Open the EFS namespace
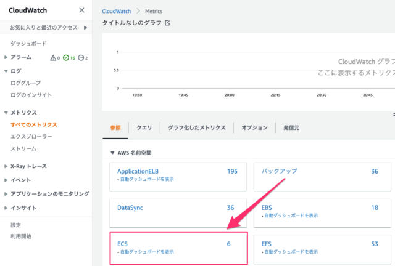 click(x=266, y=244)
